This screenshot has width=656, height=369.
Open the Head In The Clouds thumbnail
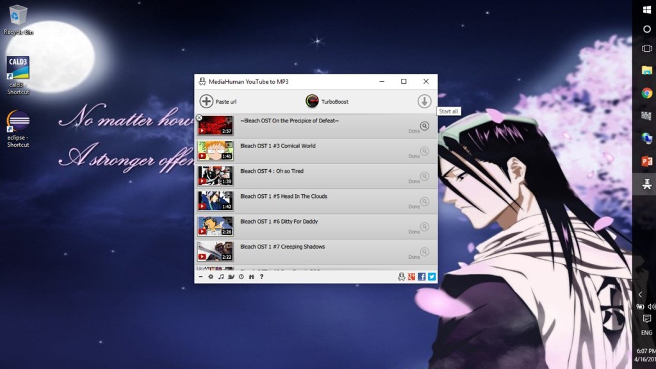[x=215, y=202]
